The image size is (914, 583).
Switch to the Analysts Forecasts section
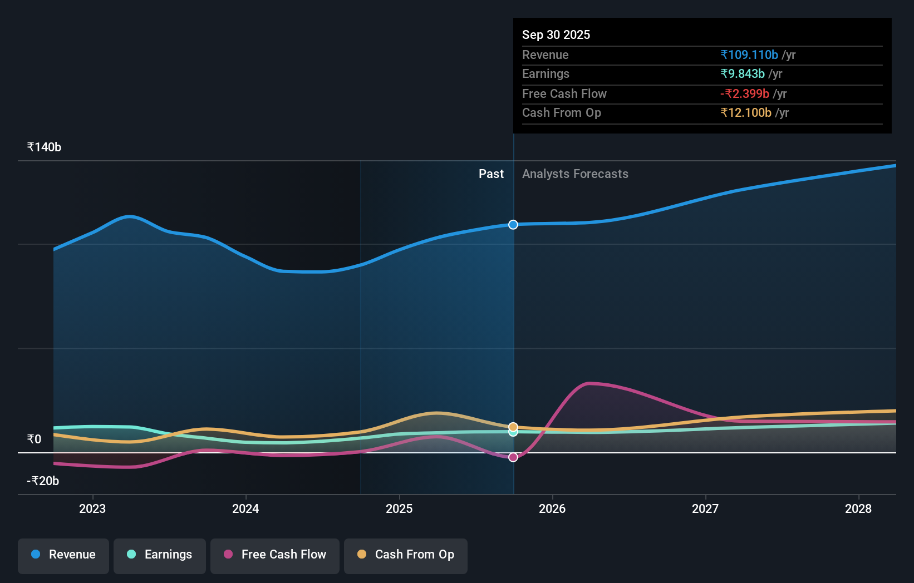point(575,174)
